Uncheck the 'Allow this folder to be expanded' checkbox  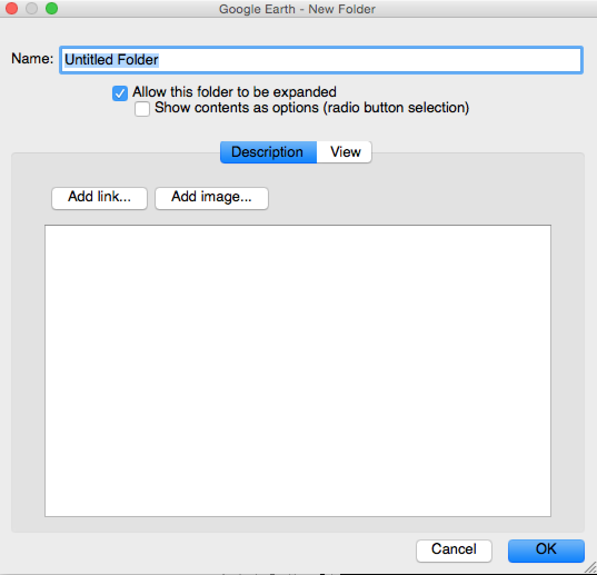coord(120,93)
